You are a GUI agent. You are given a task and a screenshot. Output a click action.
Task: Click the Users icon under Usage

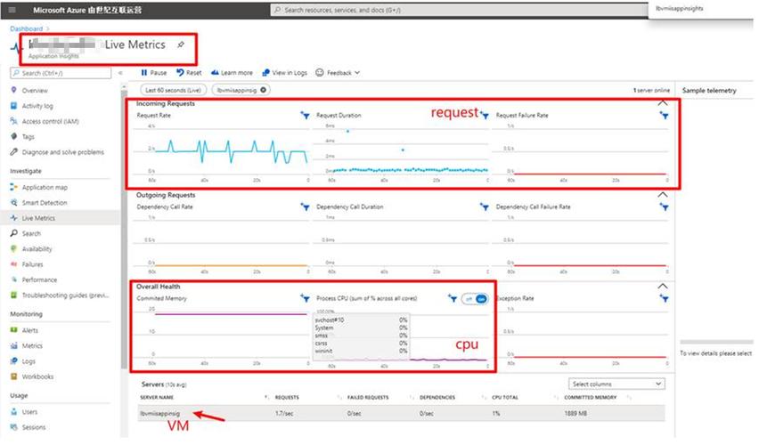[13, 411]
